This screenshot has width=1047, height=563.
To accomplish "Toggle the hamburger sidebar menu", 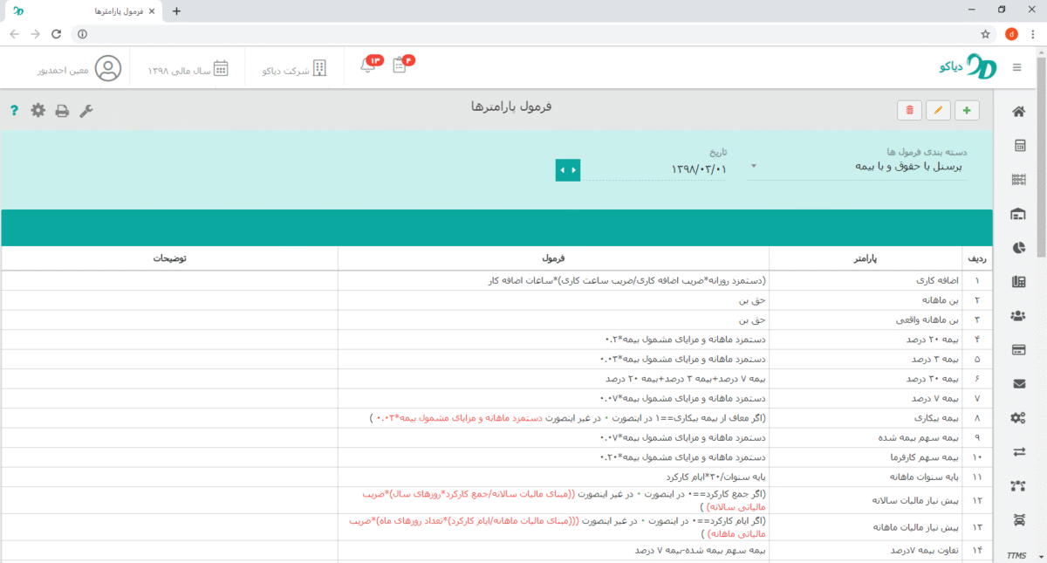I will [x=1016, y=68].
